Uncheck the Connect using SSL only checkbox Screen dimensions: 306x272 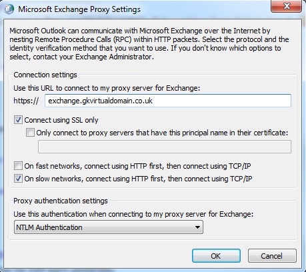point(18,120)
